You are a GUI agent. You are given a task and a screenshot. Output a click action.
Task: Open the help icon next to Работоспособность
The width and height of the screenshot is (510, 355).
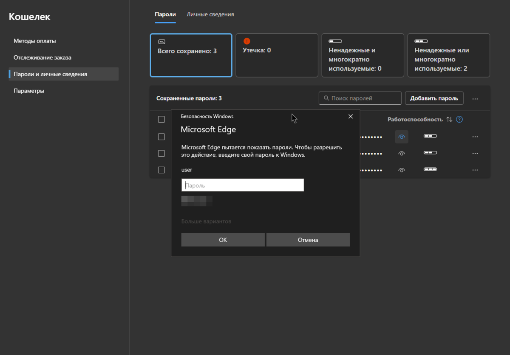[x=459, y=120]
